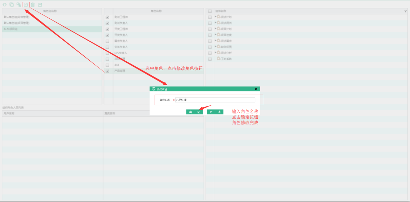410x202 pixels.
Task: Click the save disk icon
Action: (40, 5)
